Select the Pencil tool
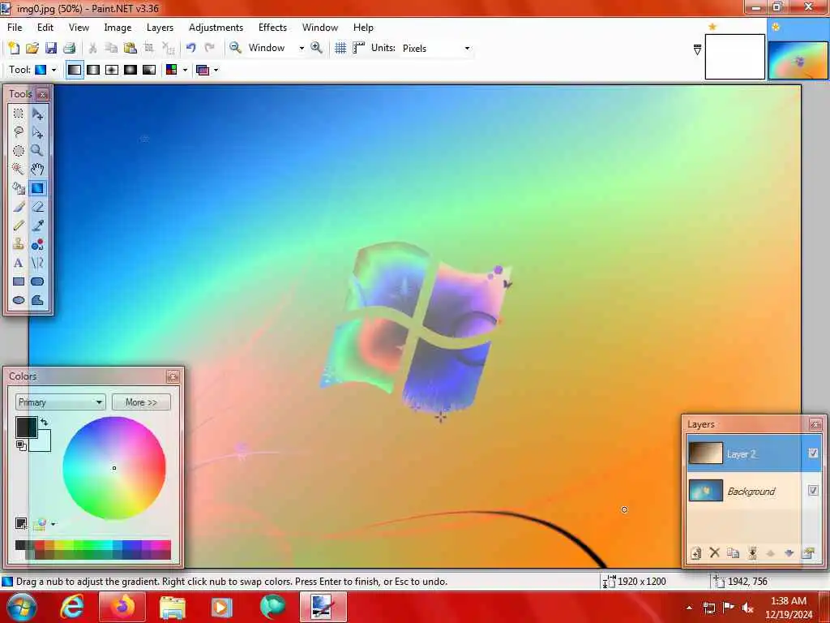The height and width of the screenshot is (623, 830). pyautogui.click(x=19, y=226)
